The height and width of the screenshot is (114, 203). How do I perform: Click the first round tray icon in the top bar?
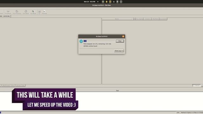103,2
